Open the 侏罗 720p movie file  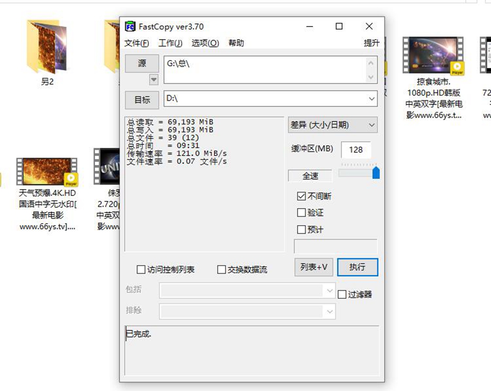click(108, 165)
